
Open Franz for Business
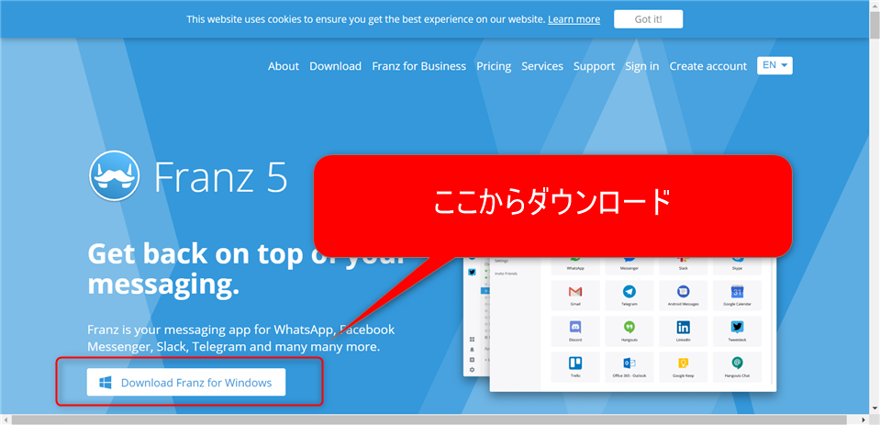pos(418,66)
